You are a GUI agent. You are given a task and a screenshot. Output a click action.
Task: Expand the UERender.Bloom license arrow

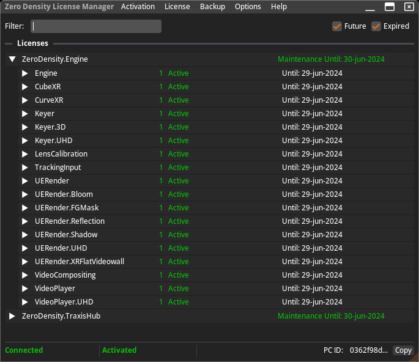coord(25,194)
